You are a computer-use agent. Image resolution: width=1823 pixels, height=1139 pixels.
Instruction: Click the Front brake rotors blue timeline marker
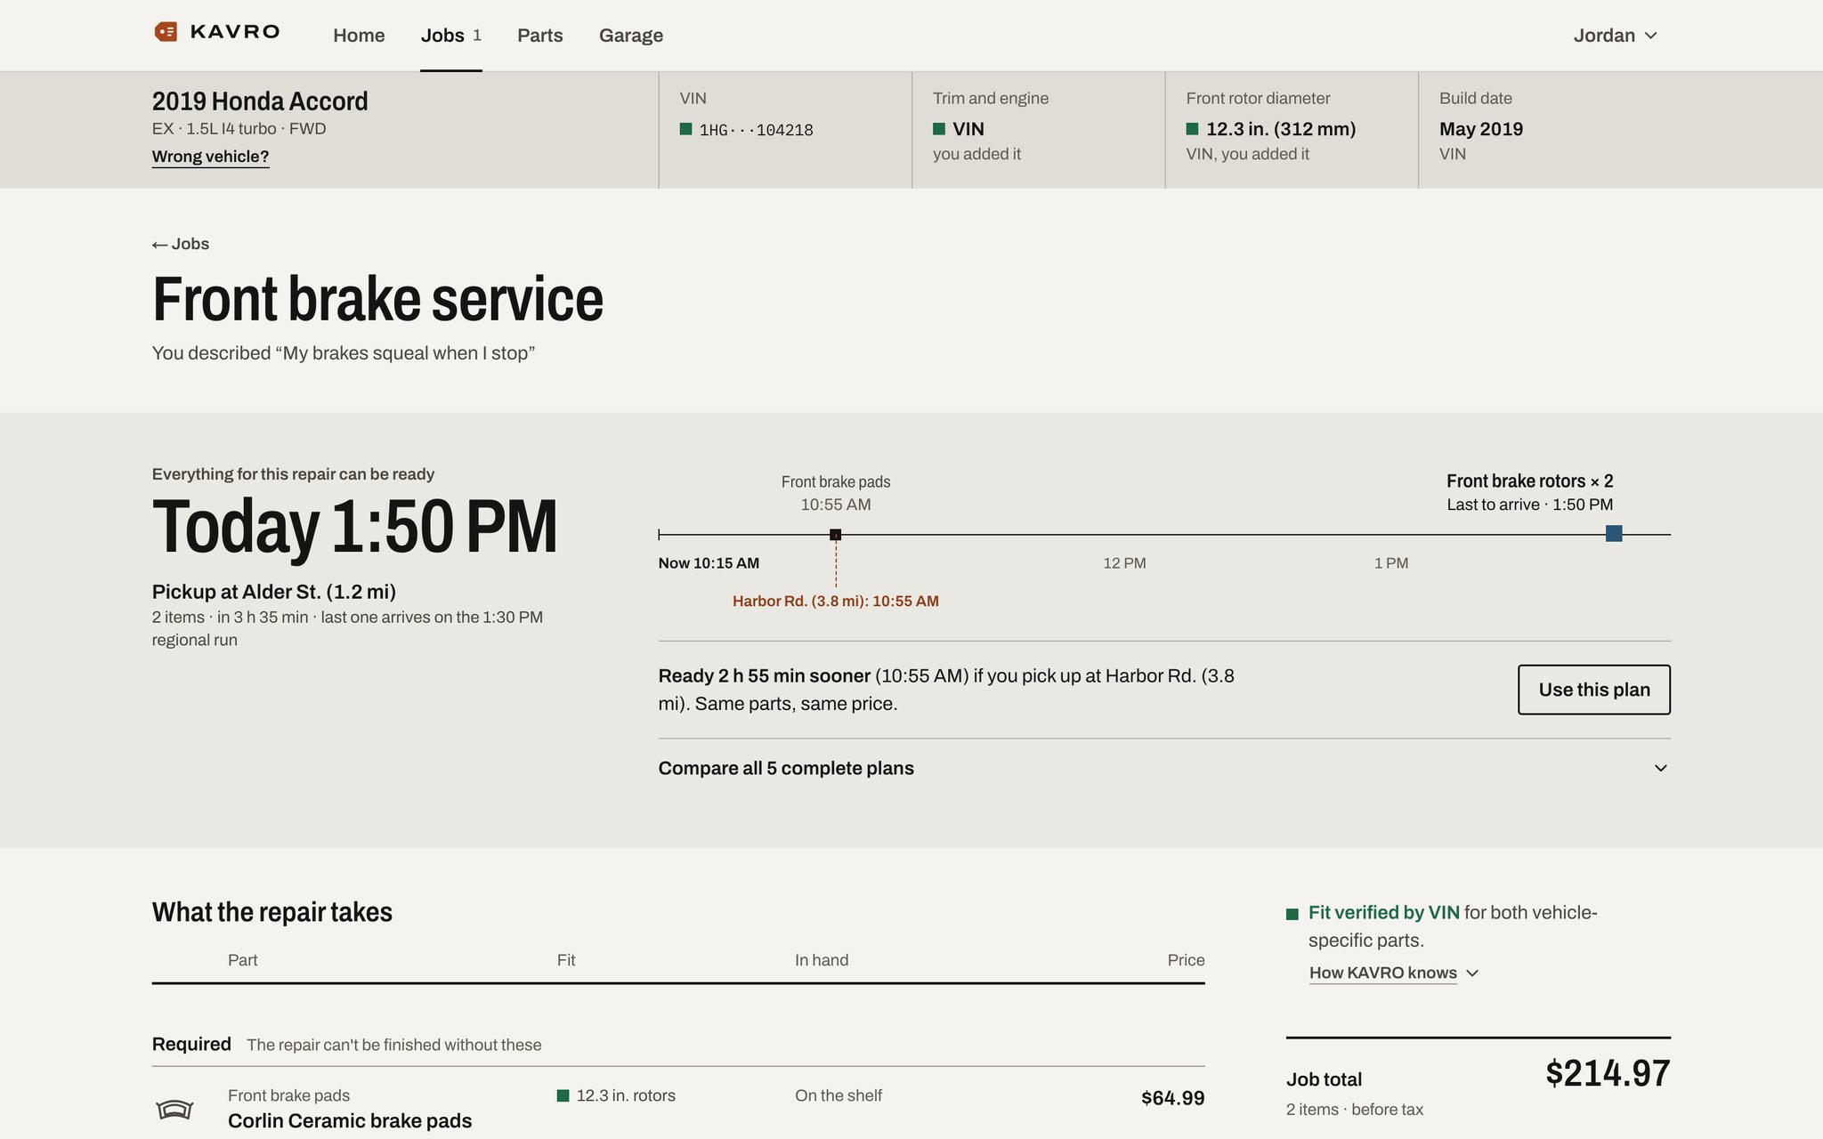(1614, 534)
